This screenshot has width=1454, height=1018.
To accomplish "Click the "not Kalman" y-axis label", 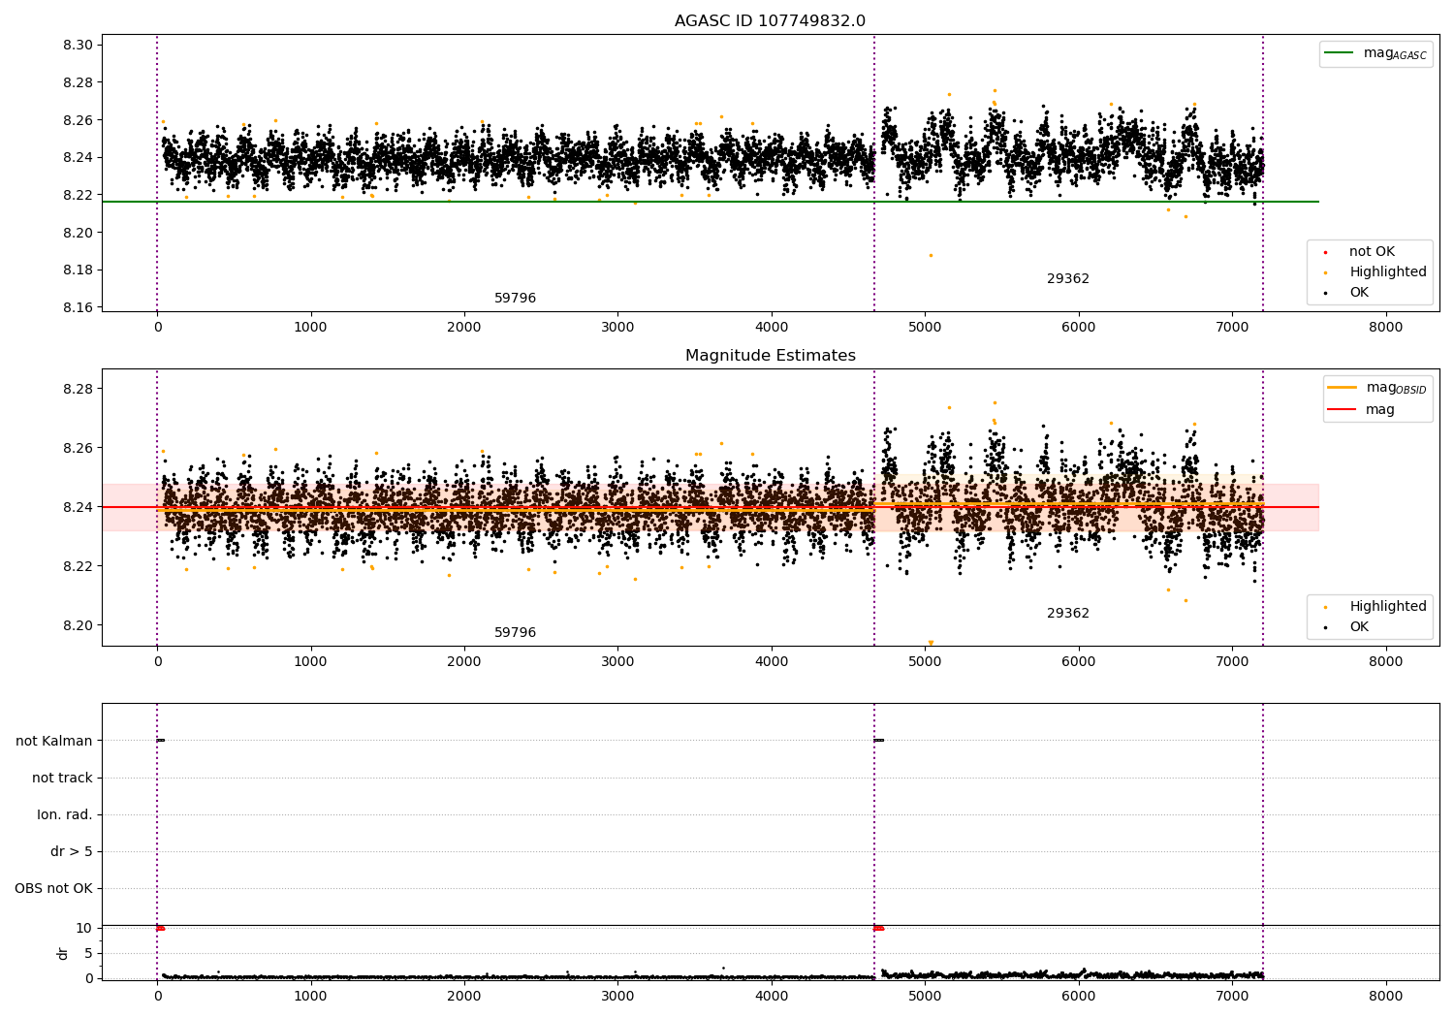I will [54, 741].
